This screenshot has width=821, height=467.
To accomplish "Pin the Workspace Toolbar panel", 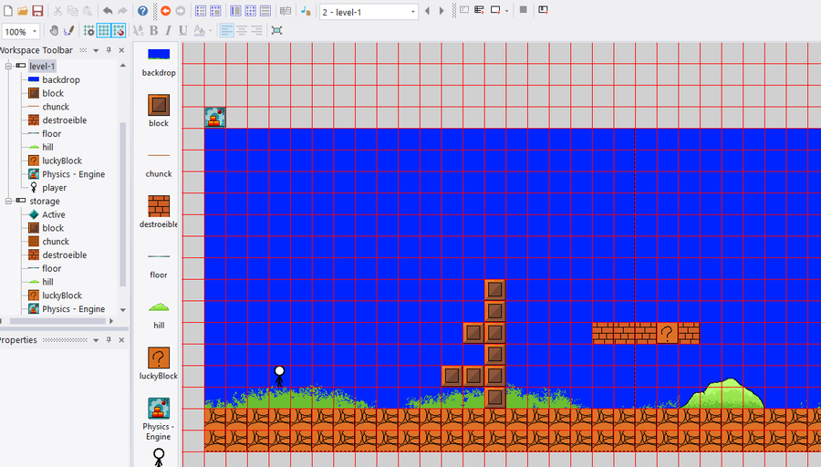I will click(x=109, y=50).
